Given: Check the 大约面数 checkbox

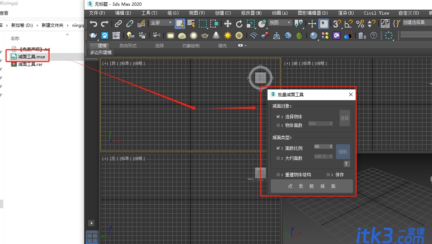Looking at the screenshot, I should click(x=278, y=158).
